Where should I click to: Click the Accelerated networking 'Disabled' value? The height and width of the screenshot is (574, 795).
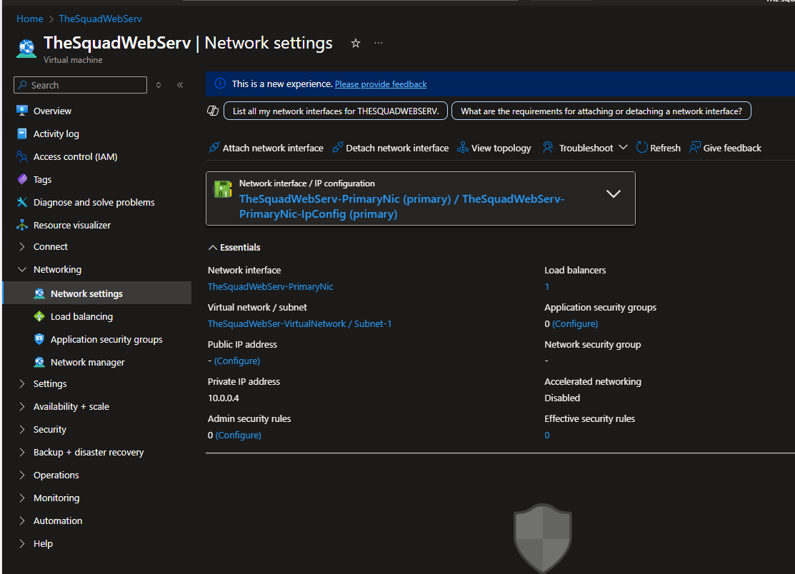click(562, 398)
